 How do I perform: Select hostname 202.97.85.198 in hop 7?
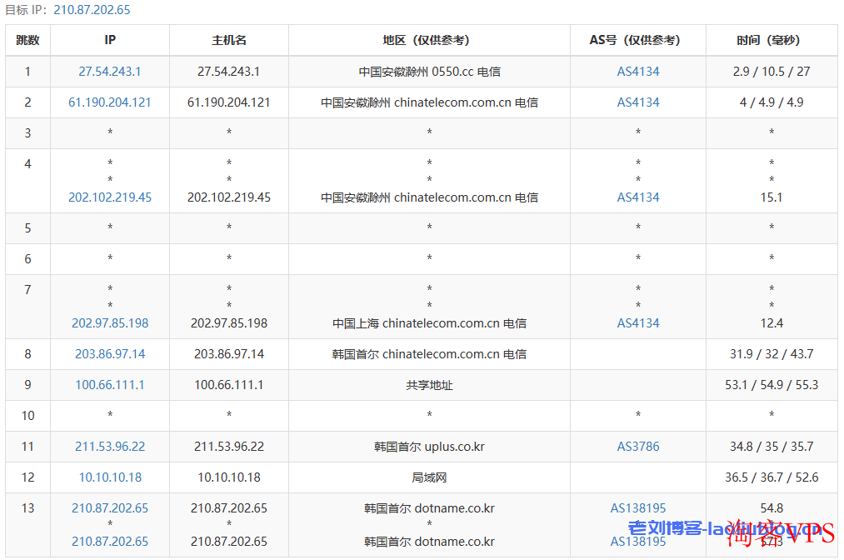(229, 323)
